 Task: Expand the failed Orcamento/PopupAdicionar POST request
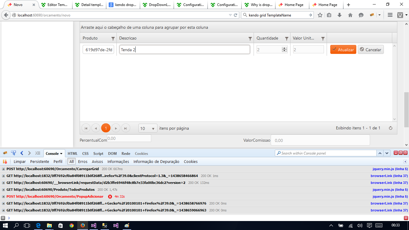(4, 196)
